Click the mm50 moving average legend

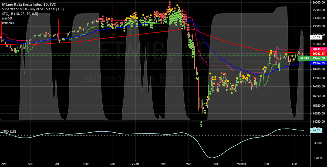[x=6, y=18]
